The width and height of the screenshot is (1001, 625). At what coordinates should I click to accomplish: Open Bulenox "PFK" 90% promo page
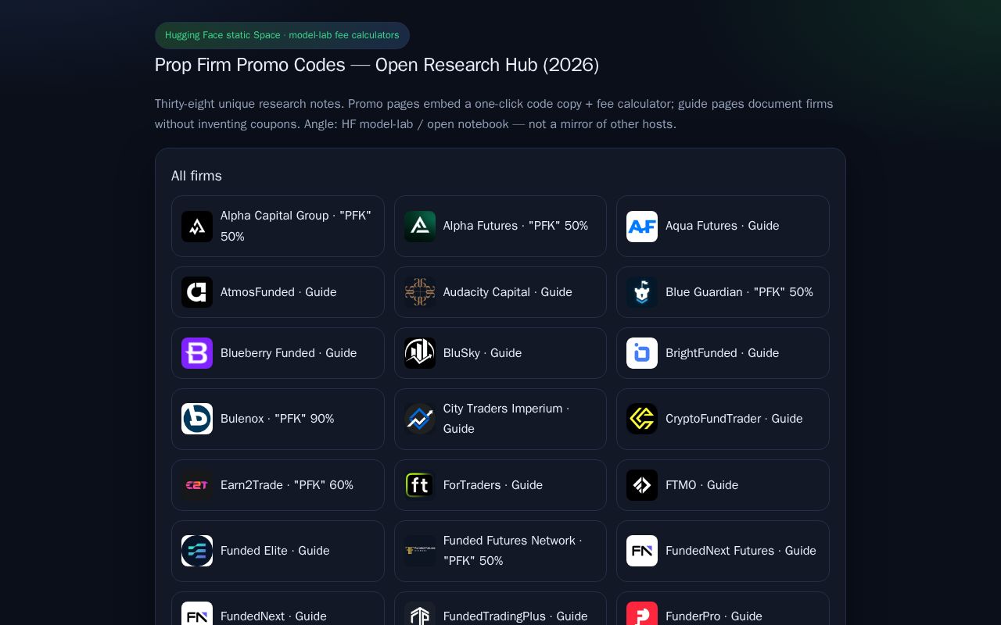278,419
